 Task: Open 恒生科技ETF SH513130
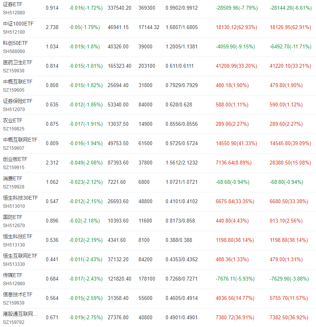click(17, 236)
